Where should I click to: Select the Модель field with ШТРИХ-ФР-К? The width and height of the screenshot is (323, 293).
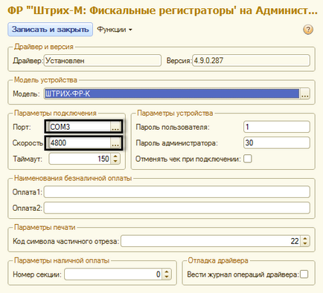[x=172, y=94]
